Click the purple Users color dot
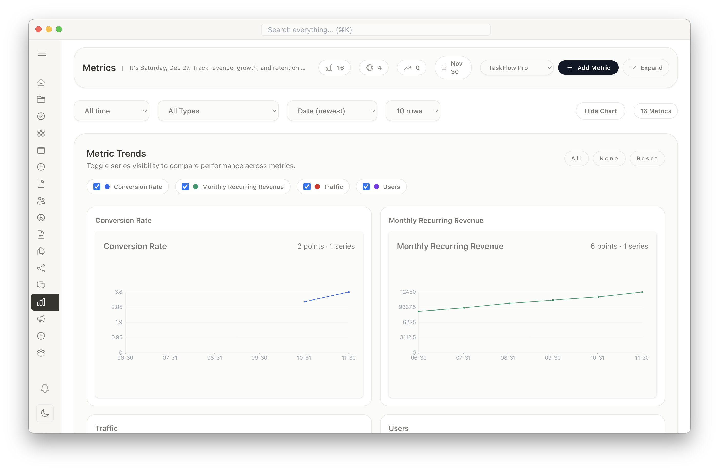The image size is (719, 471). [376, 187]
